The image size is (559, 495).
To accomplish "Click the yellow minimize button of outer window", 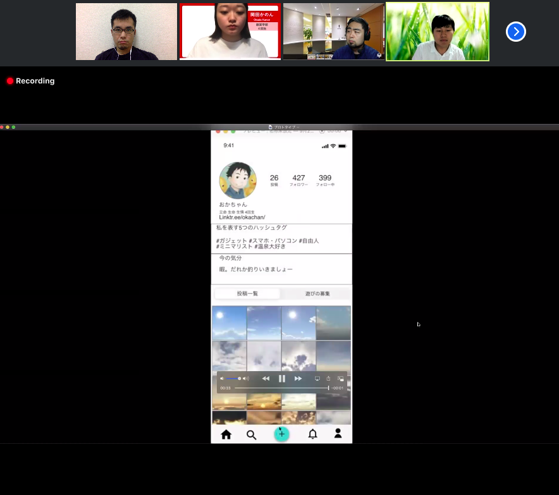I will (x=8, y=127).
